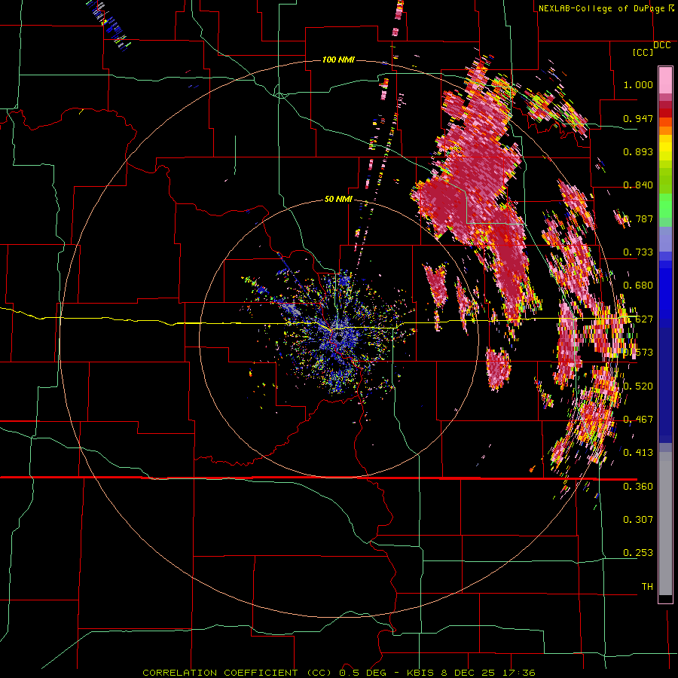Click the 0.360 value on the color scale

(x=638, y=487)
